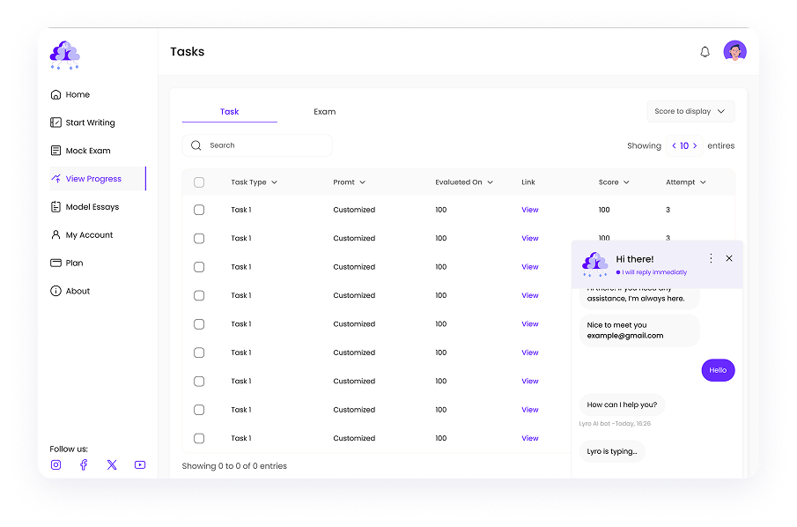The width and height of the screenshot is (797, 527).
Task: Click the 'How can I help you?' message
Action: coord(622,405)
